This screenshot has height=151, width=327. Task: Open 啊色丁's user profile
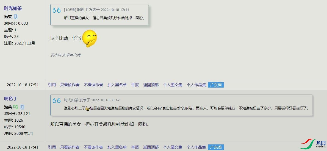coord(11,99)
